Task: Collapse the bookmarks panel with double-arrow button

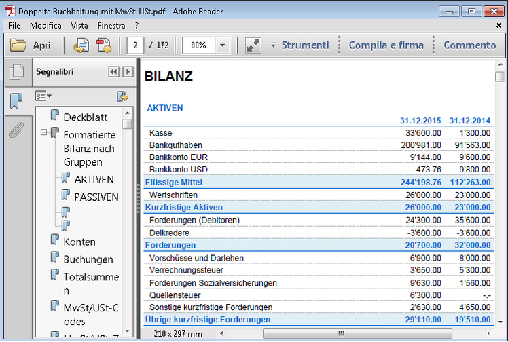Action: [x=113, y=71]
